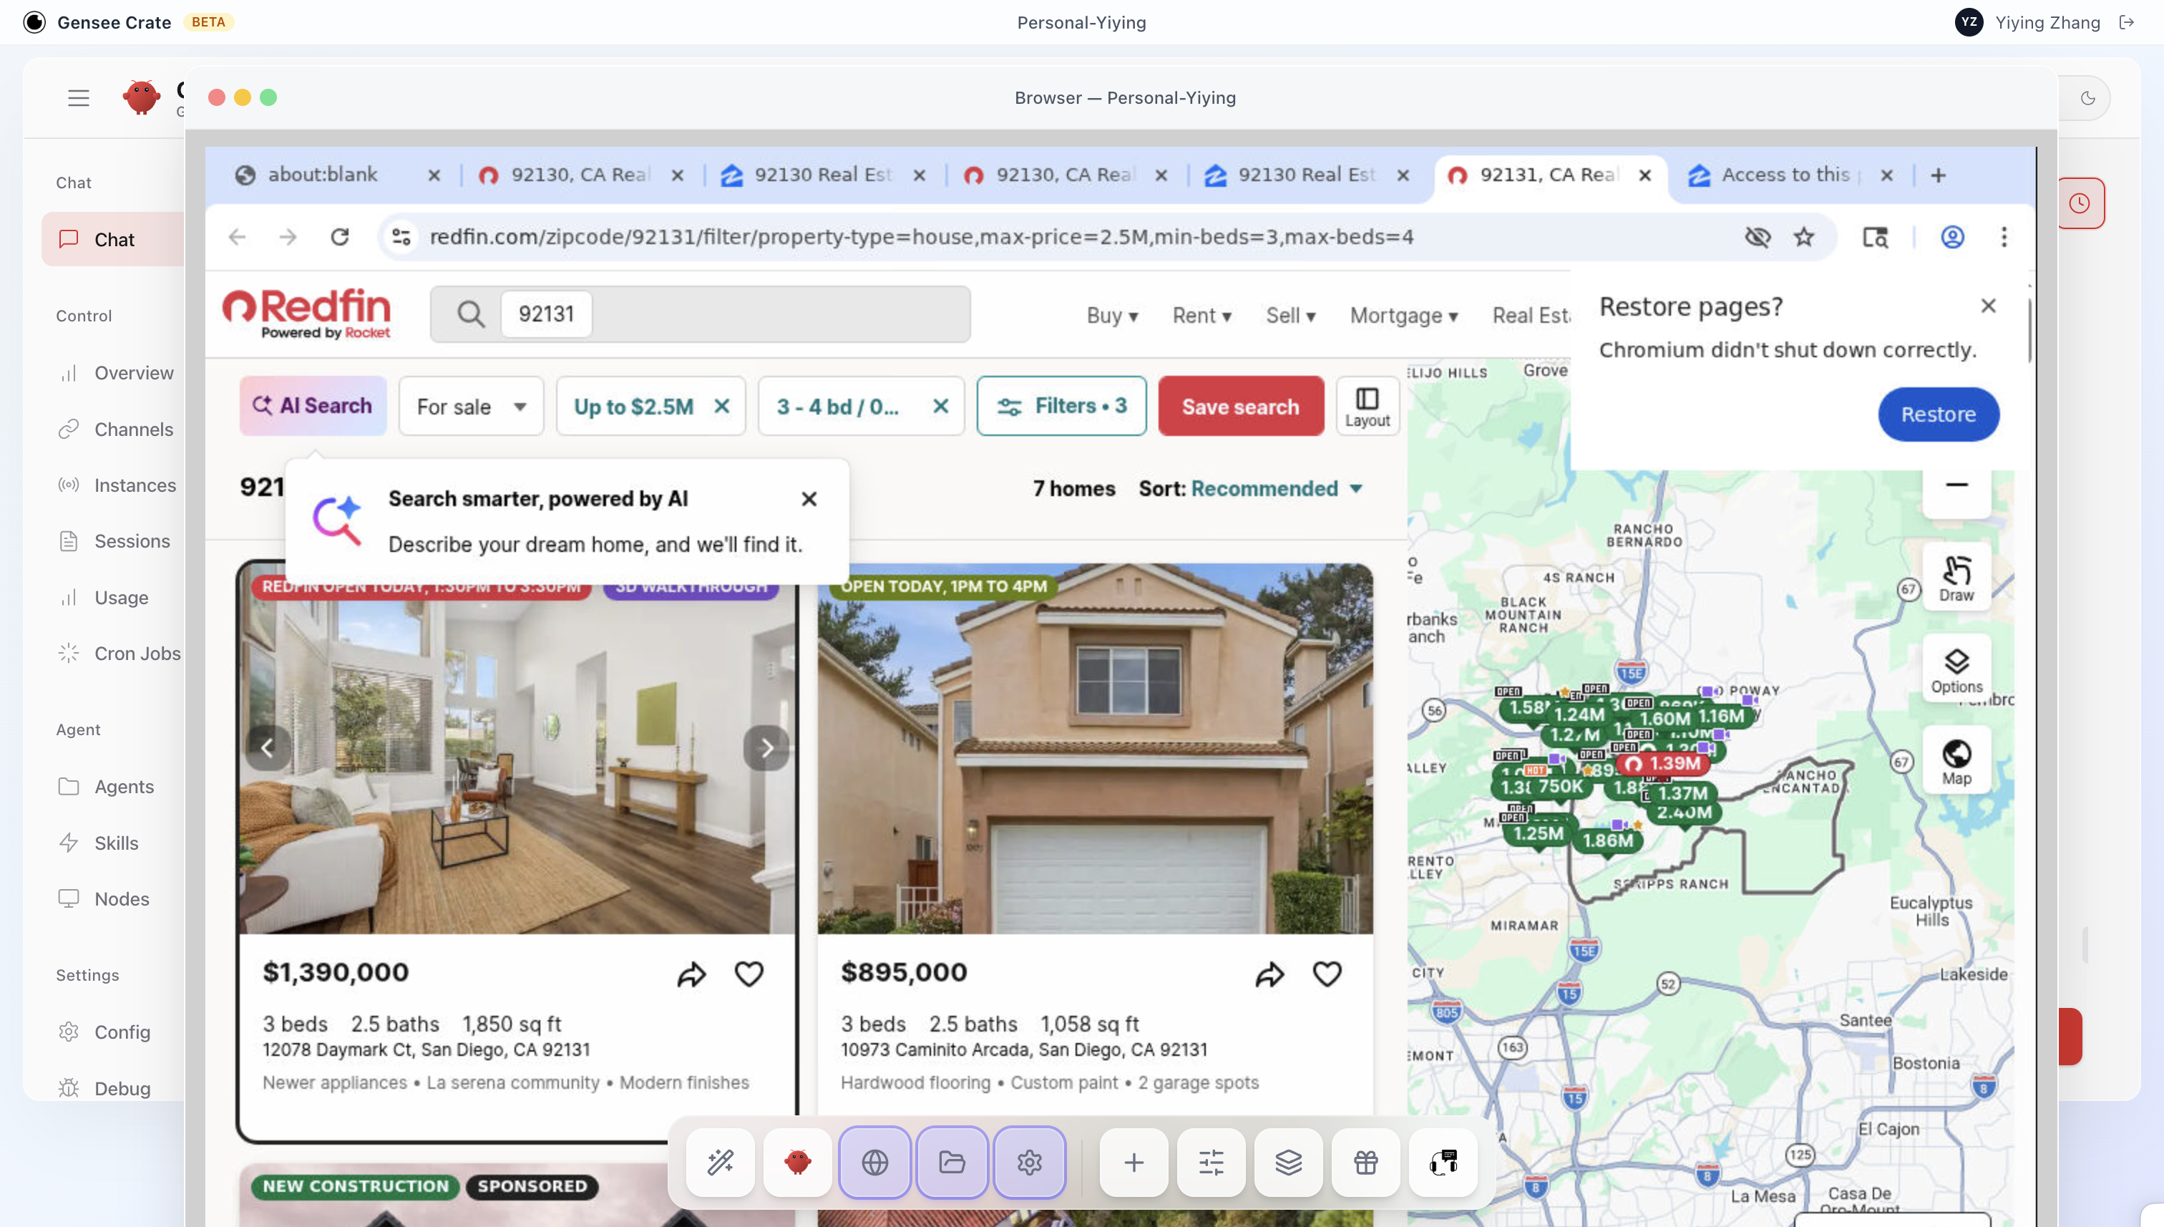Select the Draw tool on the map
This screenshot has width=2164, height=1227.
point(1956,577)
